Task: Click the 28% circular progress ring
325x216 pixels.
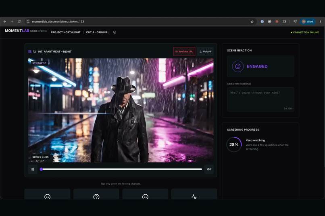Action: tap(234, 144)
